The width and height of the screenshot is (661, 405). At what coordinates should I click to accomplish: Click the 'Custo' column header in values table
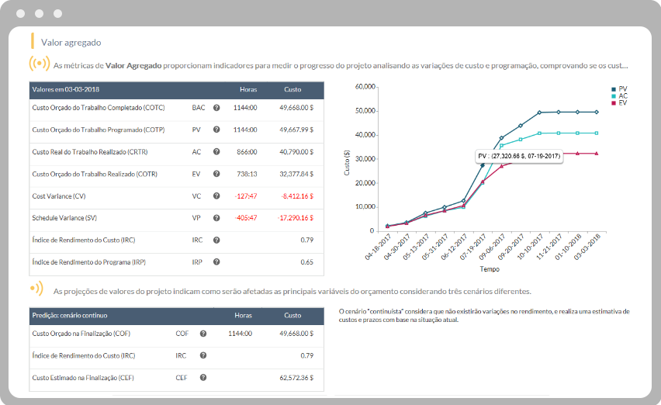(x=292, y=89)
